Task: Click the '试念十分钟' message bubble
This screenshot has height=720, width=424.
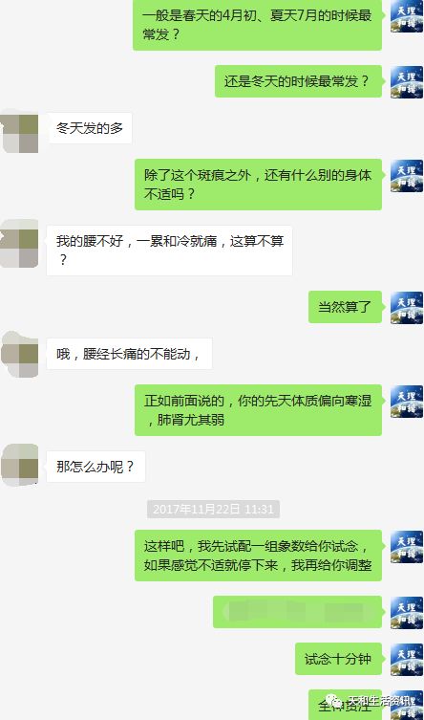Action: [339, 659]
